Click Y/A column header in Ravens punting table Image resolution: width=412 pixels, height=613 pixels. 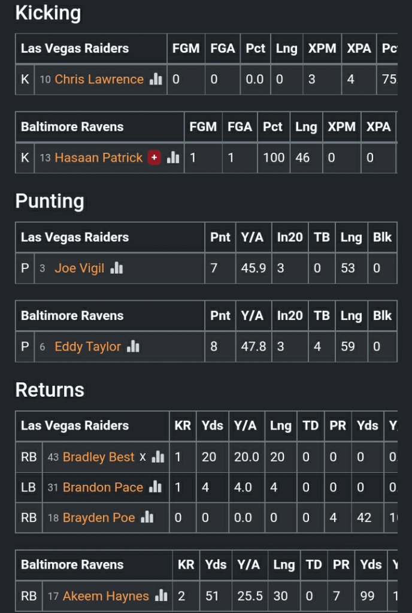(x=252, y=316)
